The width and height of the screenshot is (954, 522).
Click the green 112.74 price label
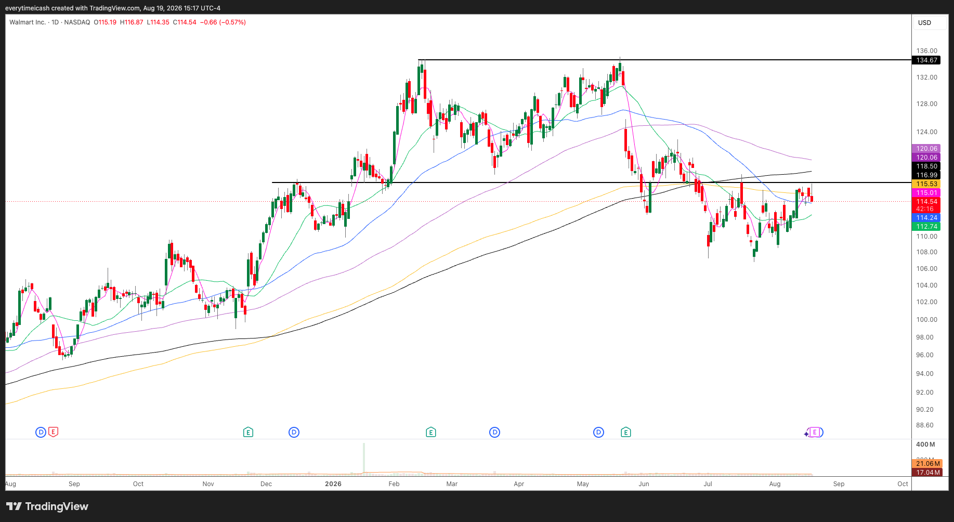pos(927,227)
